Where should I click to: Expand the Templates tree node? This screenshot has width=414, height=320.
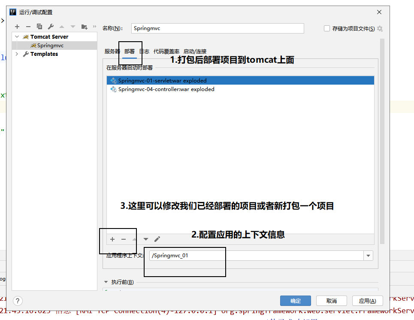[x=17, y=54]
